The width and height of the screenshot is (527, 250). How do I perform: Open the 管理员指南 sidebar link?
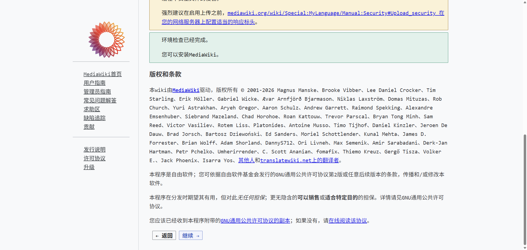point(97,92)
